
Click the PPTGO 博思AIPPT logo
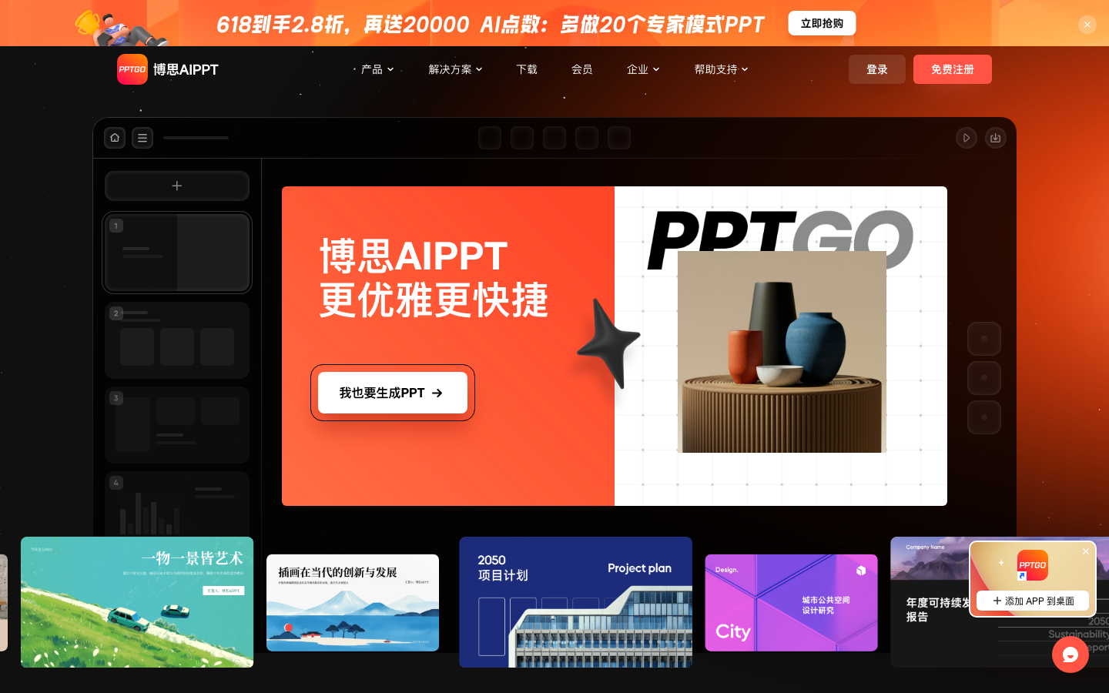tap(168, 69)
